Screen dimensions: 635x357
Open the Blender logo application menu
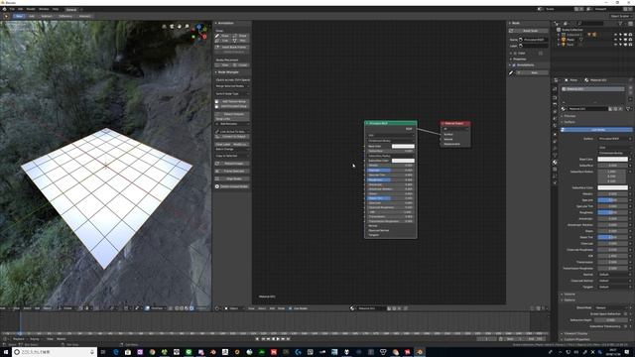pyautogui.click(x=4, y=9)
